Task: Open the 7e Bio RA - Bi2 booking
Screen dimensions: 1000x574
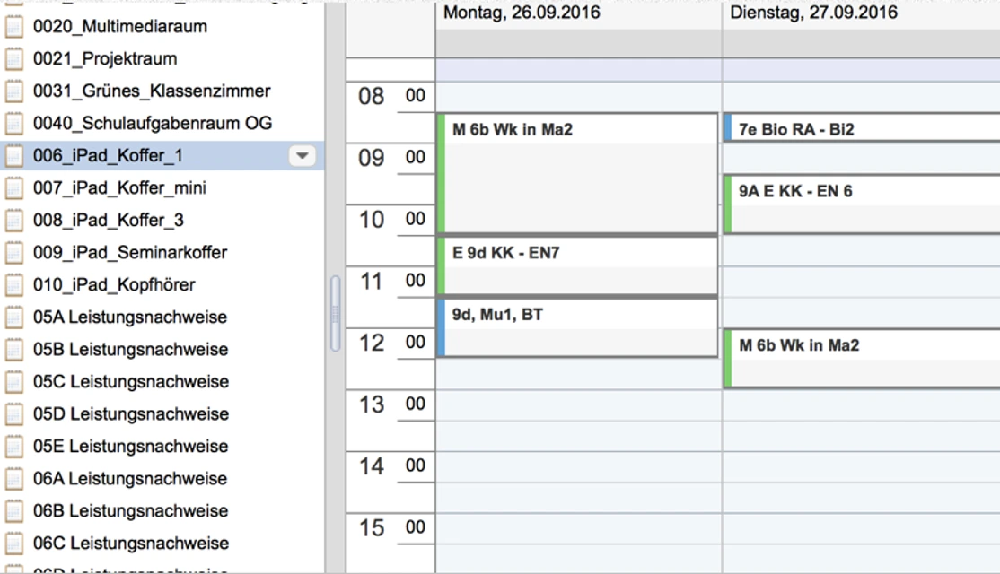Action: click(x=862, y=129)
